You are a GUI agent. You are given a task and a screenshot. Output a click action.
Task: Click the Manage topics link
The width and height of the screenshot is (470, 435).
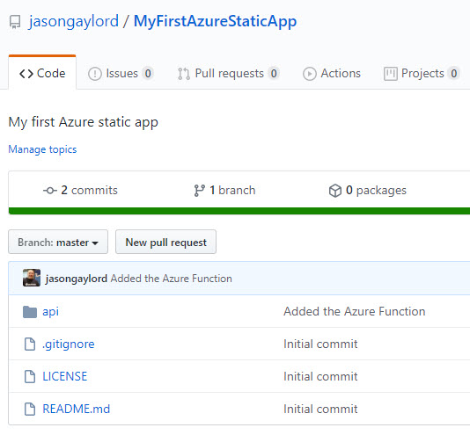coord(42,149)
